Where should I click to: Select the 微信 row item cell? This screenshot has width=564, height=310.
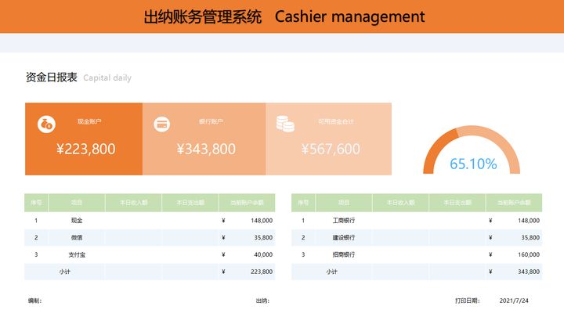[x=77, y=237]
